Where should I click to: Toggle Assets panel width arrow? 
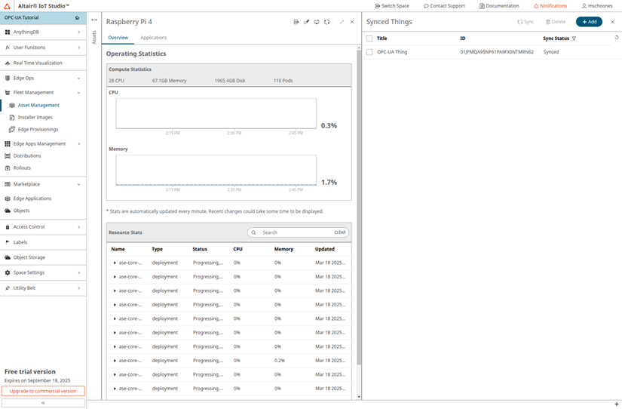pos(94,20)
